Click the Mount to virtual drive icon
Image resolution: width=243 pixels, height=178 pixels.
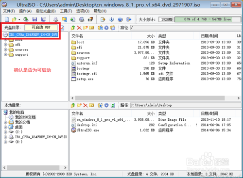point(82,19)
